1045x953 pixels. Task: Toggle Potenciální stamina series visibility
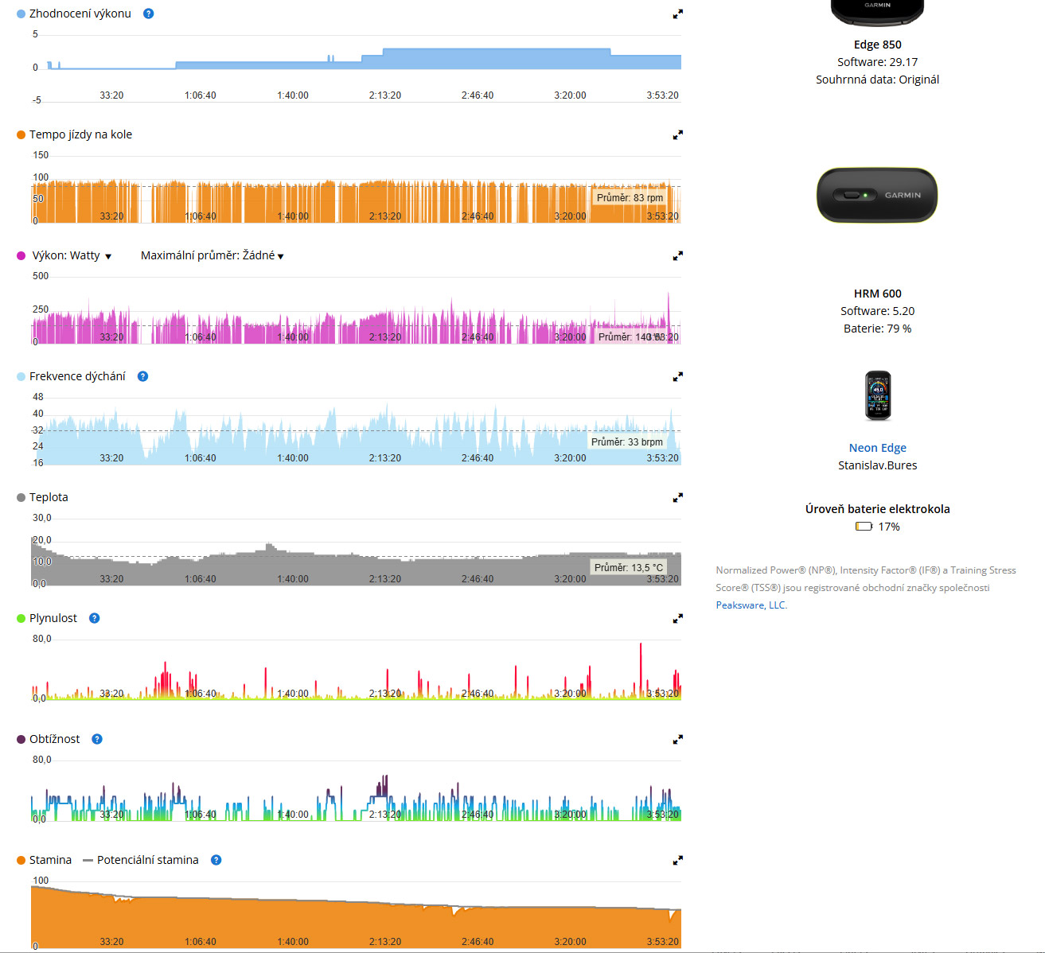point(140,860)
